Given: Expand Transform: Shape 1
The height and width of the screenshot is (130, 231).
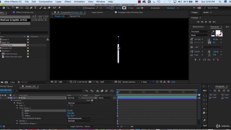Looking at the screenshot, I should pos(17,123).
